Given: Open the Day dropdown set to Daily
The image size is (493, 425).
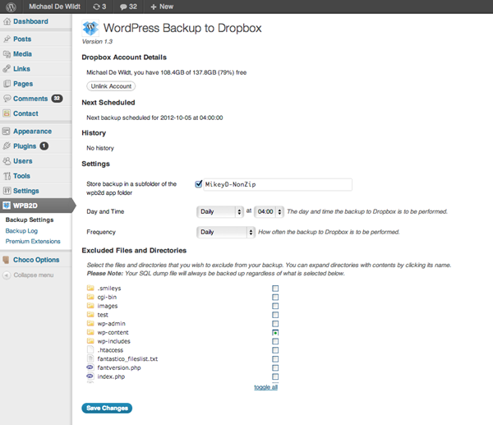Looking at the screenshot, I should coord(220,212).
